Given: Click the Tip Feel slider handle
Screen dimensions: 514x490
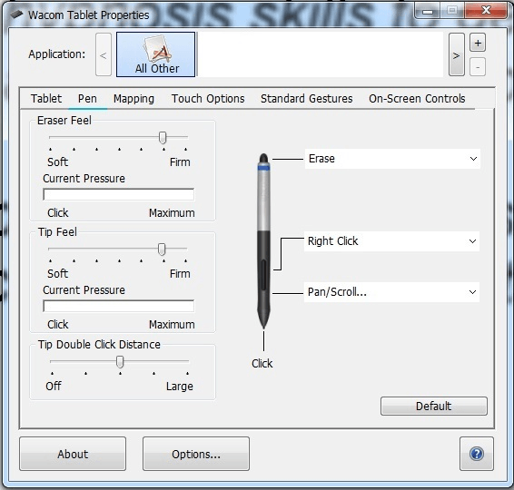Looking at the screenshot, I should coord(162,250).
